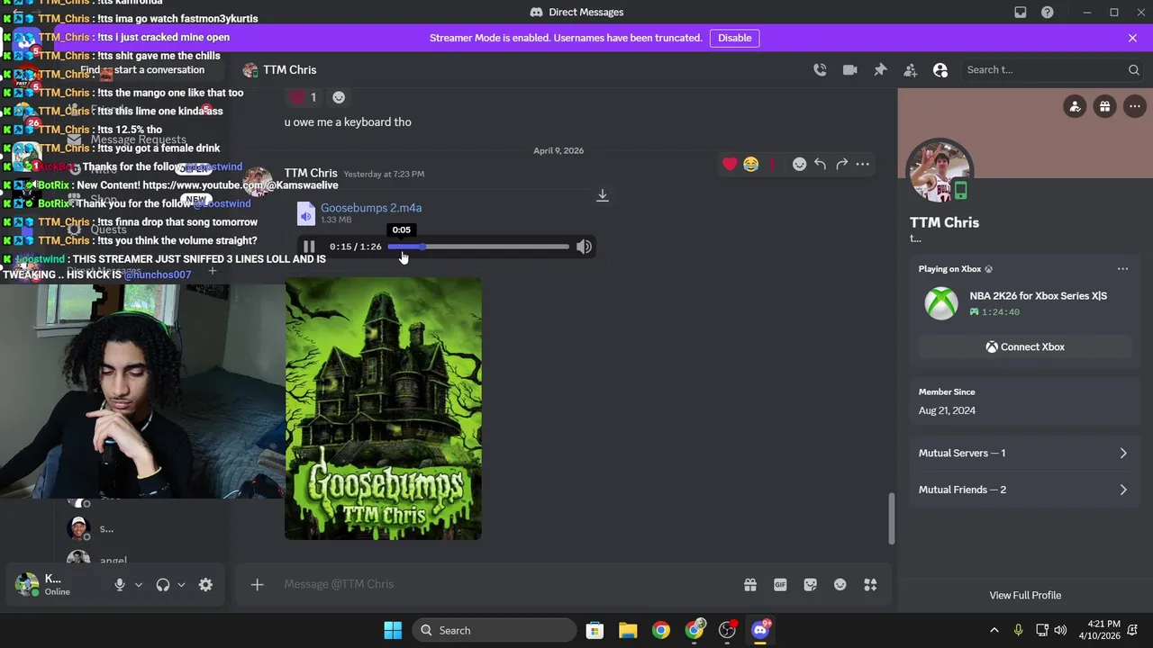Screen dimensions: 1153x648
Task: Toggle deafen with the headphones icon
Action: tap(162, 584)
